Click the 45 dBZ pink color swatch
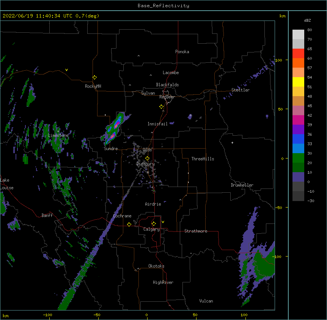 coord(298,110)
